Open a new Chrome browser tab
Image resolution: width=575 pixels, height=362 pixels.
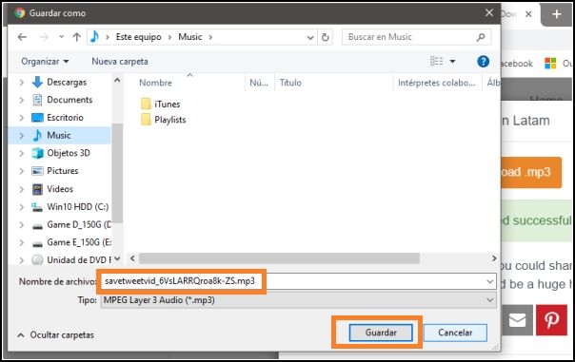pyautogui.click(x=557, y=14)
